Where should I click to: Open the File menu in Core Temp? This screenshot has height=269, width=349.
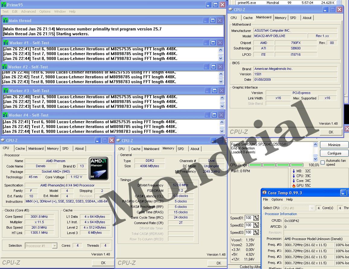pos(265,199)
